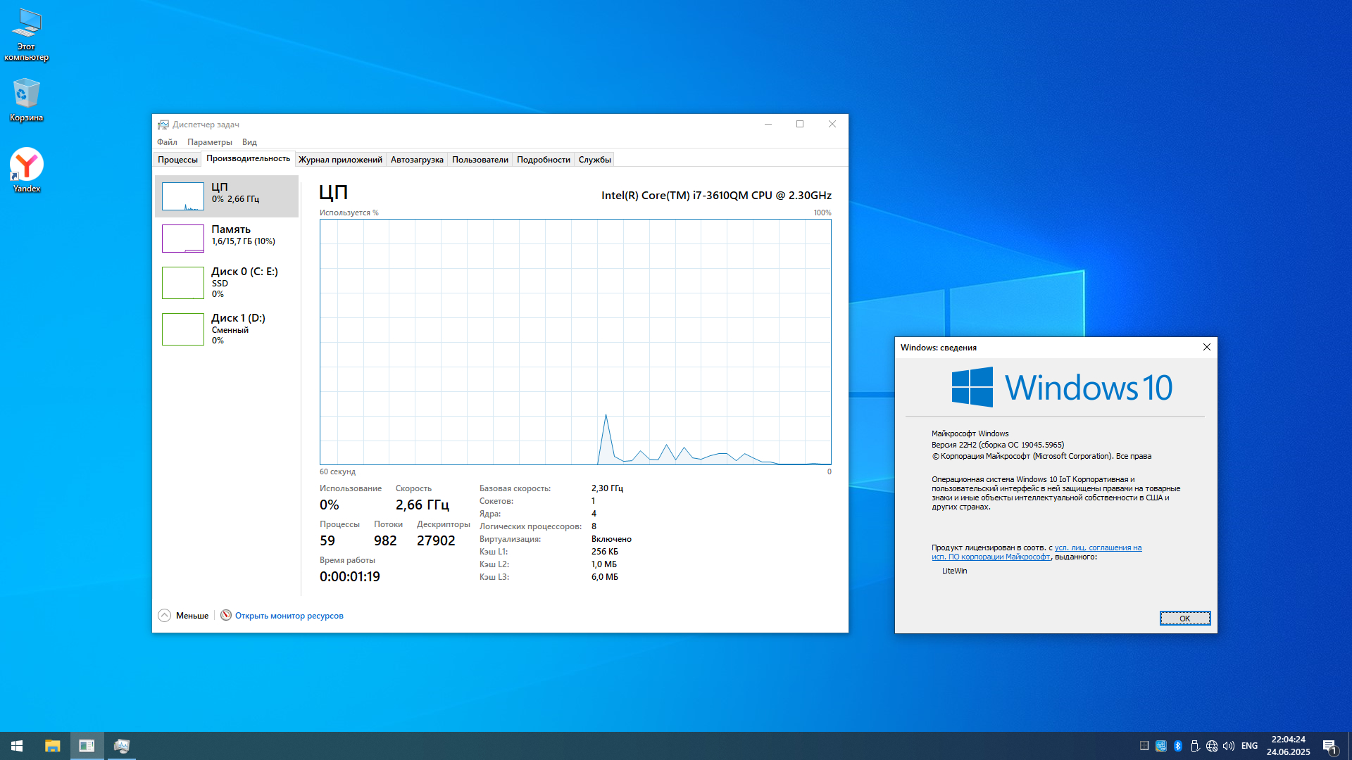The width and height of the screenshot is (1352, 760).
Task: Open File Explorer from taskbar
Action: 52,746
